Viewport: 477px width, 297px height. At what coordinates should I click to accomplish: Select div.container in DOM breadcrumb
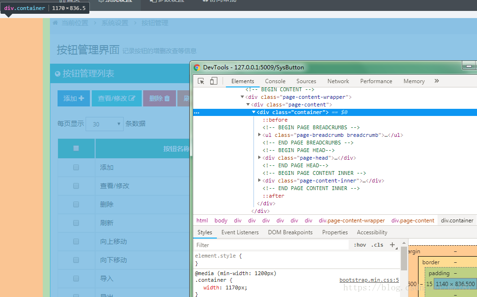pyautogui.click(x=457, y=220)
